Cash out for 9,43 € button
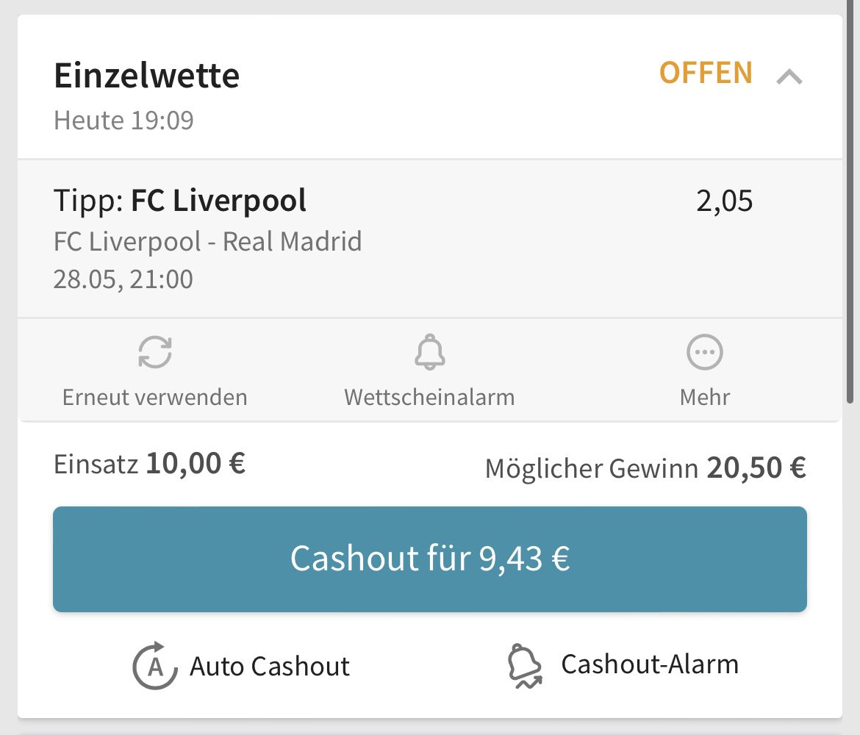This screenshot has height=735, width=860. pyautogui.click(x=429, y=559)
